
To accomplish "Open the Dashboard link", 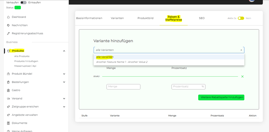I will tap(19, 17).
